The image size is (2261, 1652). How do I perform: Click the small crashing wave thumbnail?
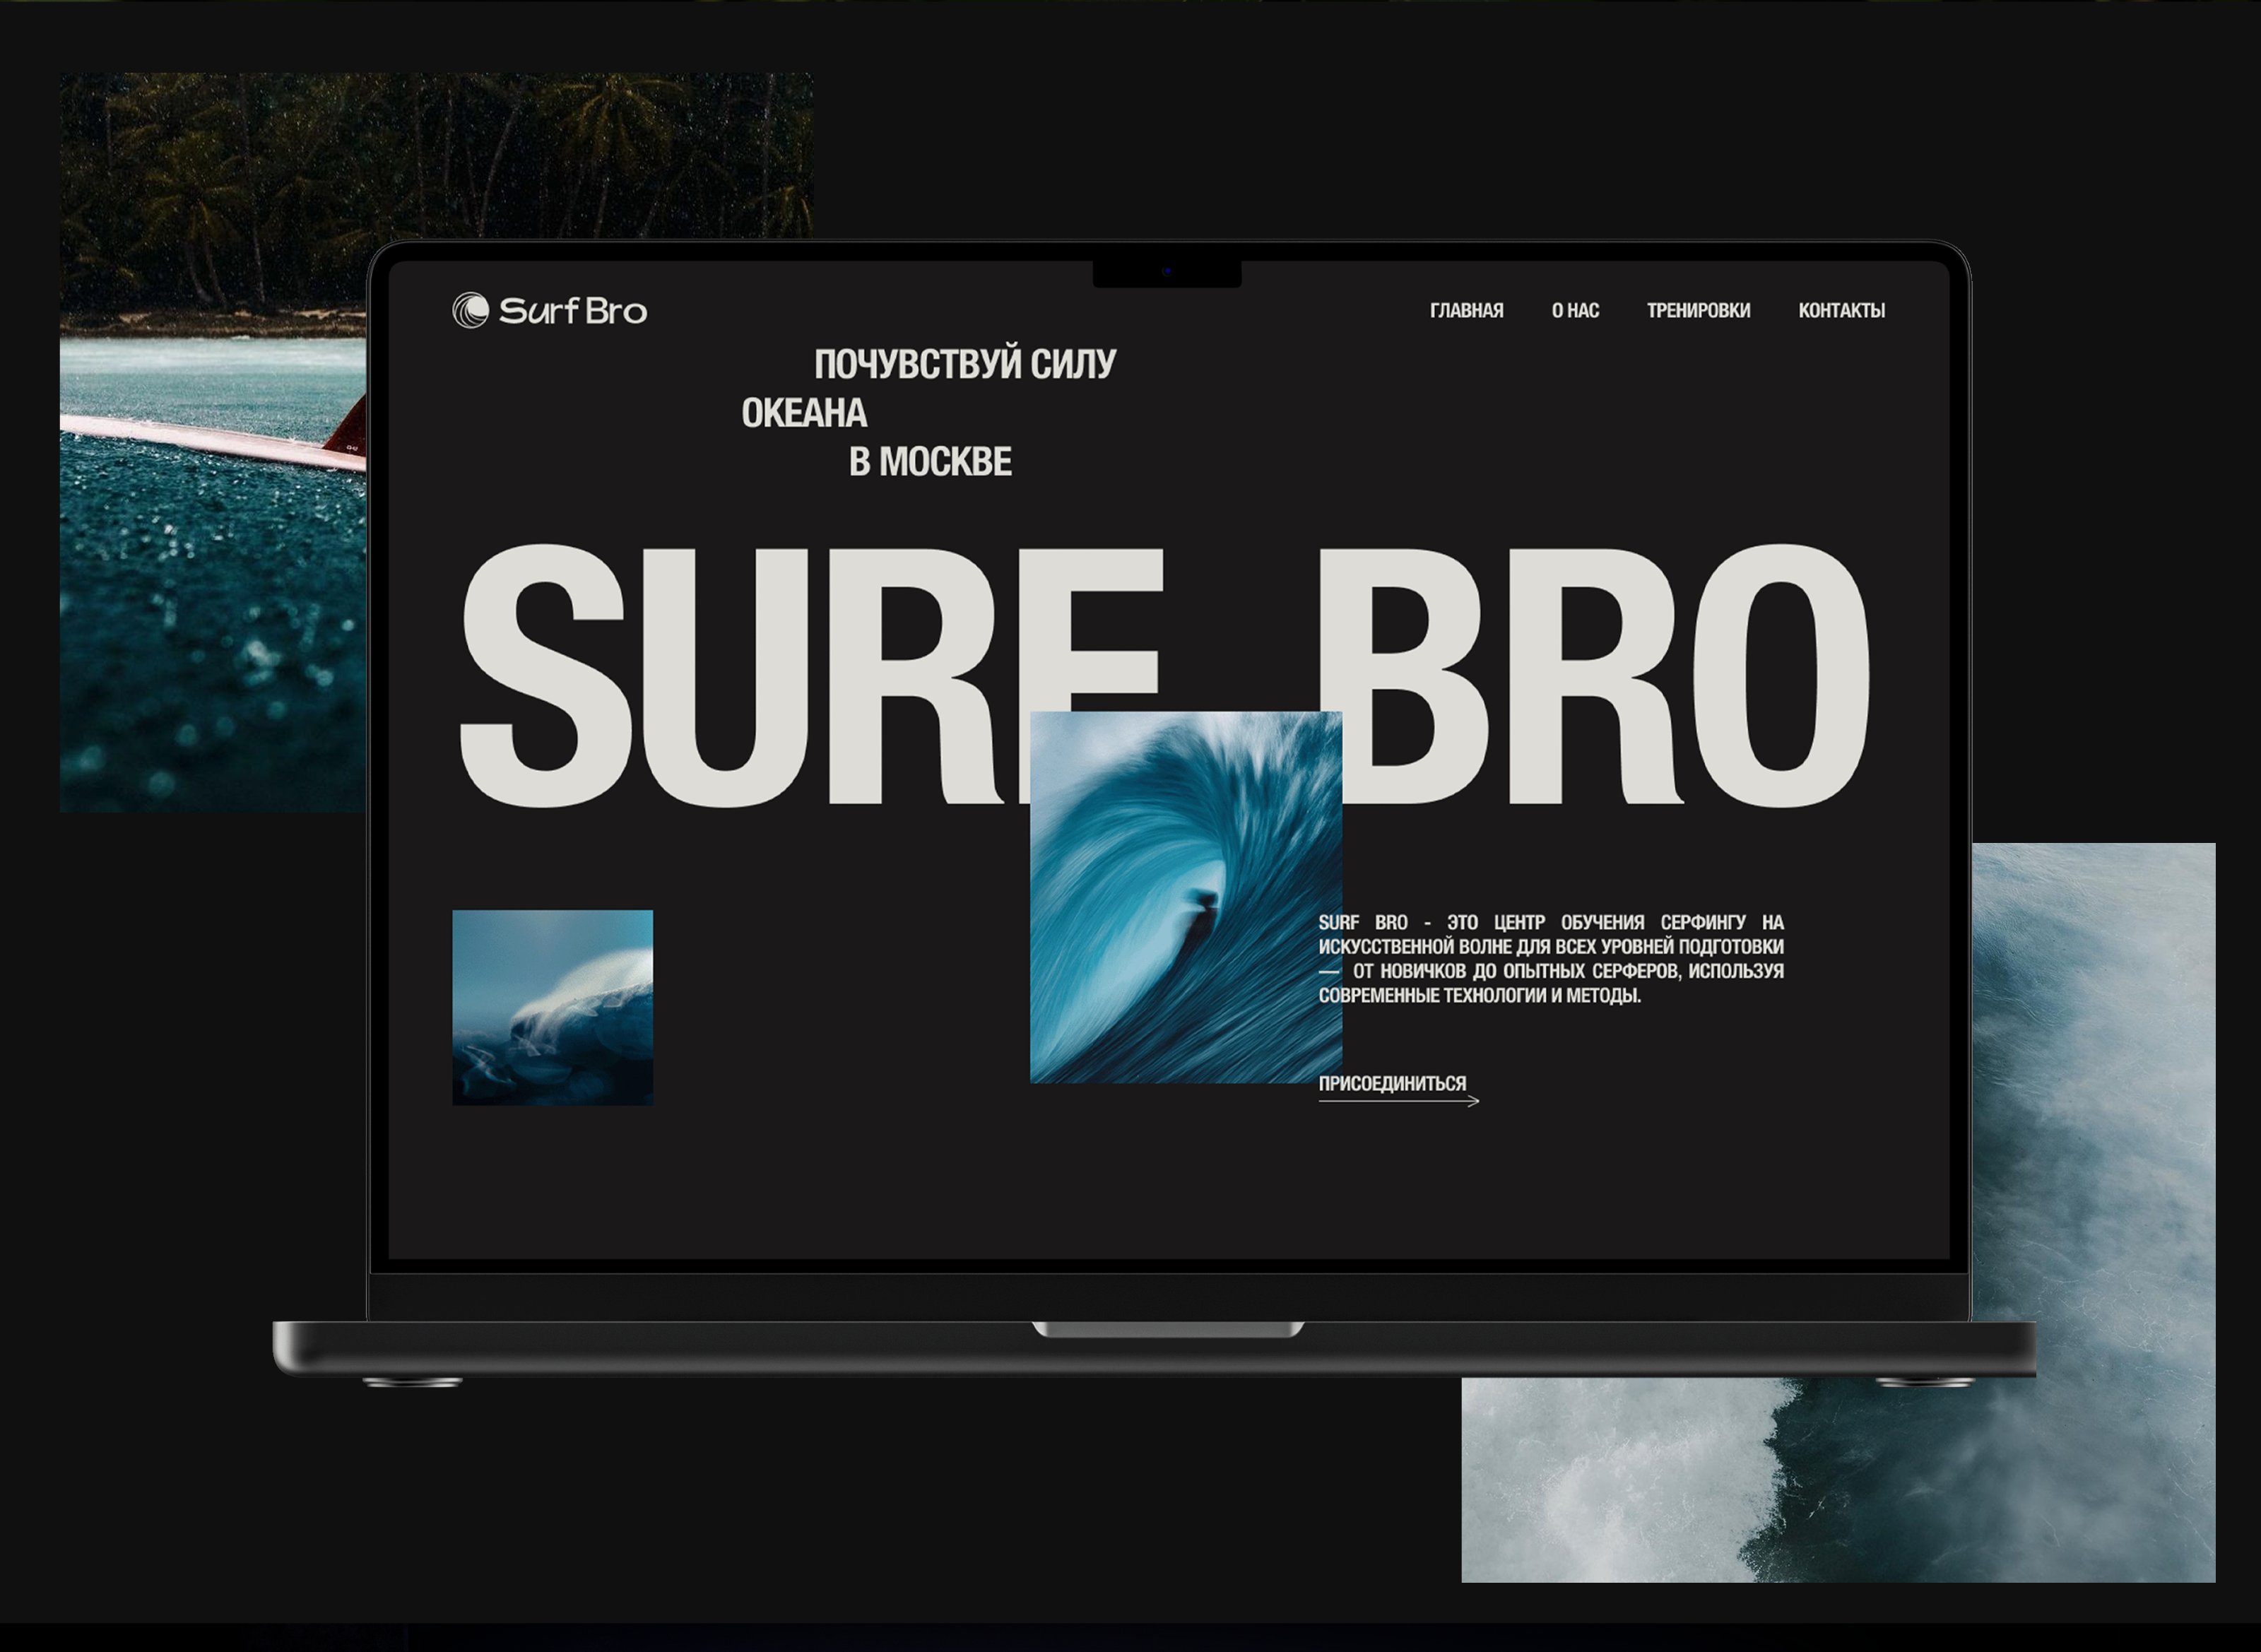(x=552, y=1007)
